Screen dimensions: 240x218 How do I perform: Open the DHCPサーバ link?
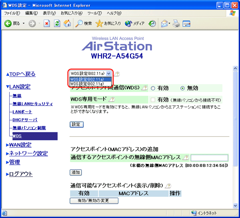coord(25,120)
